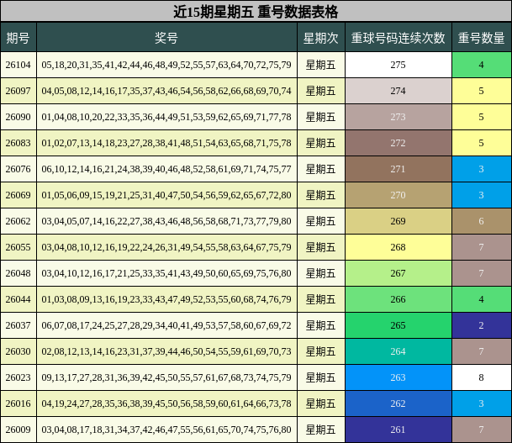Select the '重号数量' column header

click(482, 38)
